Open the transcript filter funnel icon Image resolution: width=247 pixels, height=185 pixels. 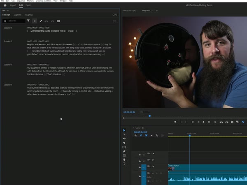coord(28,21)
